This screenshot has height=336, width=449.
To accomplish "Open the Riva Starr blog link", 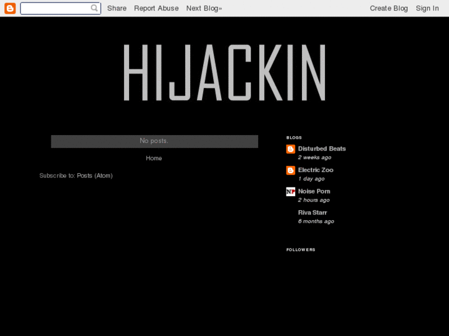I will (x=313, y=213).
